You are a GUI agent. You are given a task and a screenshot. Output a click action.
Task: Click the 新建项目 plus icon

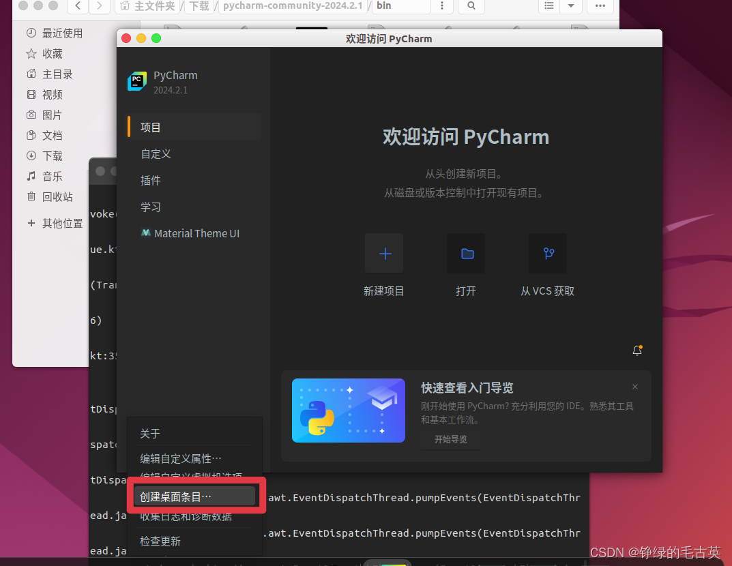pyautogui.click(x=384, y=254)
